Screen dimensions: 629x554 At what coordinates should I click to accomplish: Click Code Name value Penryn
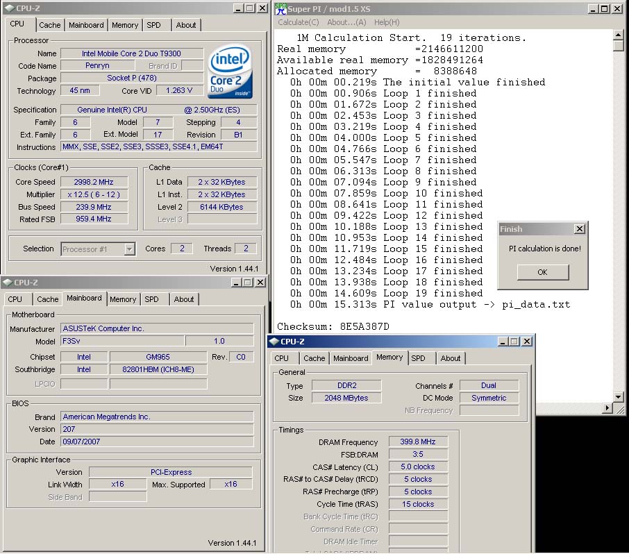pyautogui.click(x=97, y=65)
